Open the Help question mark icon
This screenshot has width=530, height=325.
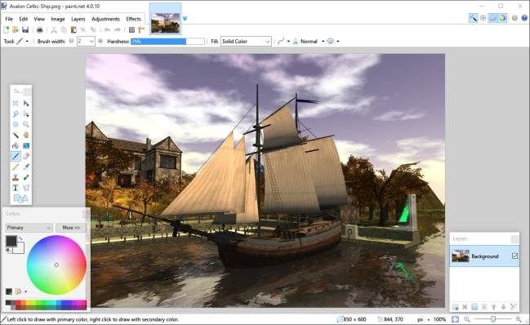524,18
